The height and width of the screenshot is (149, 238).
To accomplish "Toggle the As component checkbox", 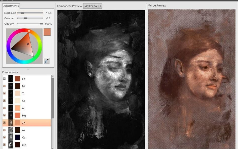I will click(x=5, y=130).
